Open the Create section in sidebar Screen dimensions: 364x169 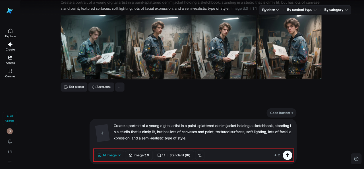pyautogui.click(x=10, y=46)
